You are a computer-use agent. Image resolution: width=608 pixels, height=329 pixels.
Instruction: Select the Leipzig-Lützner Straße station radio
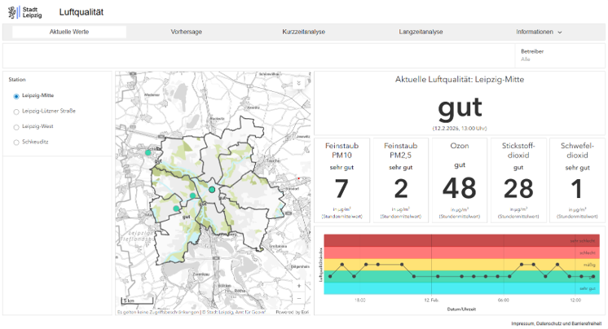click(16, 111)
